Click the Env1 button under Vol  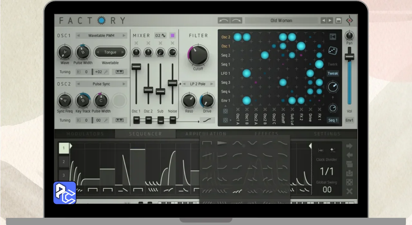[349, 120]
